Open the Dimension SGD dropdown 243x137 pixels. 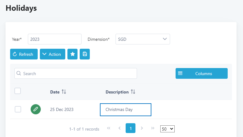coord(142,39)
